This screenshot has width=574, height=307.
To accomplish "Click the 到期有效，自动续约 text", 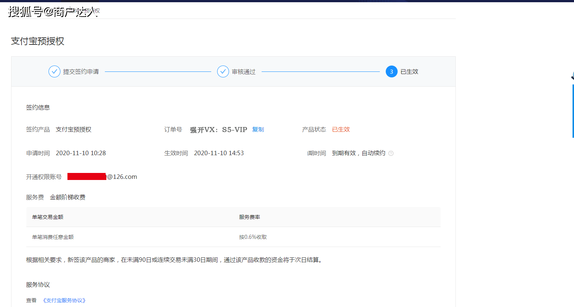I will 359,153.
